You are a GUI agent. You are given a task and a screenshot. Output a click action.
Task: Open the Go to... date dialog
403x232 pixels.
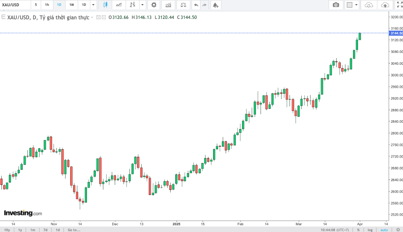pos(74,229)
